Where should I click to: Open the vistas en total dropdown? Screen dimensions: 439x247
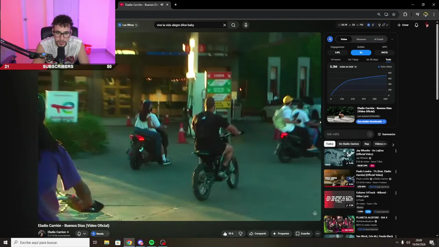point(348,67)
